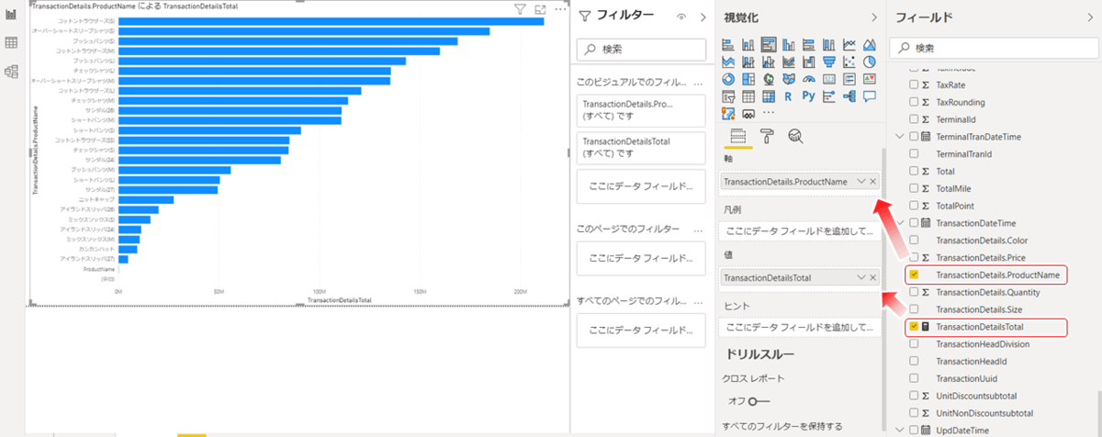1102x437 pixels.
Task: Open TransactionDetails.Pro... filter card
Action: pos(641,110)
